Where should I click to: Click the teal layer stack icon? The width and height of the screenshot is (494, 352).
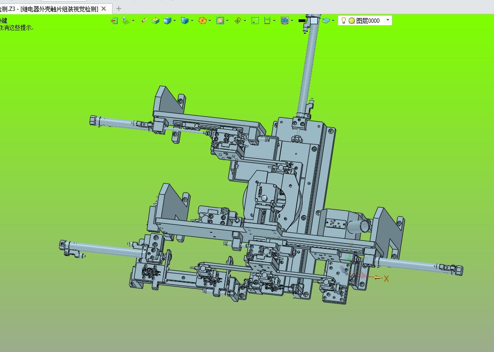click(326, 20)
